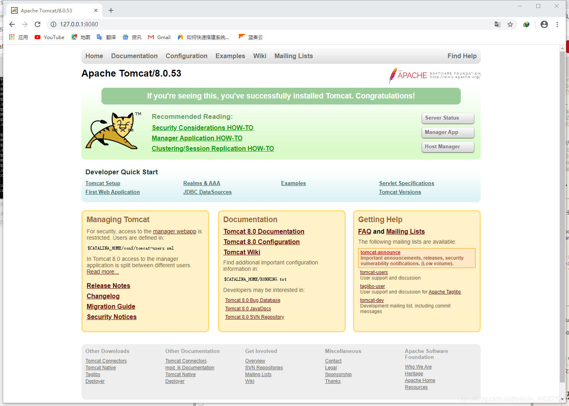Open Clustering/Session Replication HOW-TO link
The width and height of the screenshot is (569, 406).
click(213, 148)
